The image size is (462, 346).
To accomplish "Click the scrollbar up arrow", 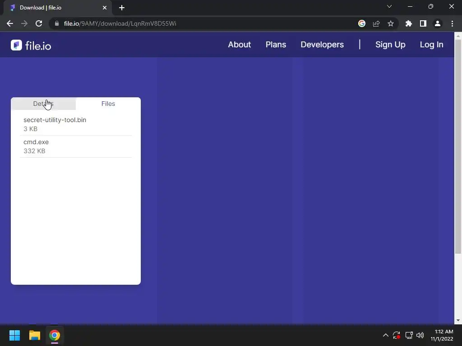I will click(458, 36).
